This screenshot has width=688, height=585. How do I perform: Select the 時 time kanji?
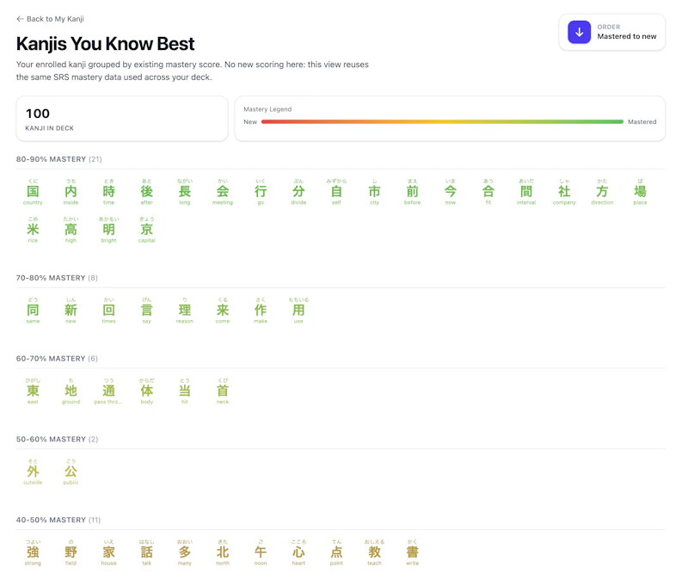(109, 192)
